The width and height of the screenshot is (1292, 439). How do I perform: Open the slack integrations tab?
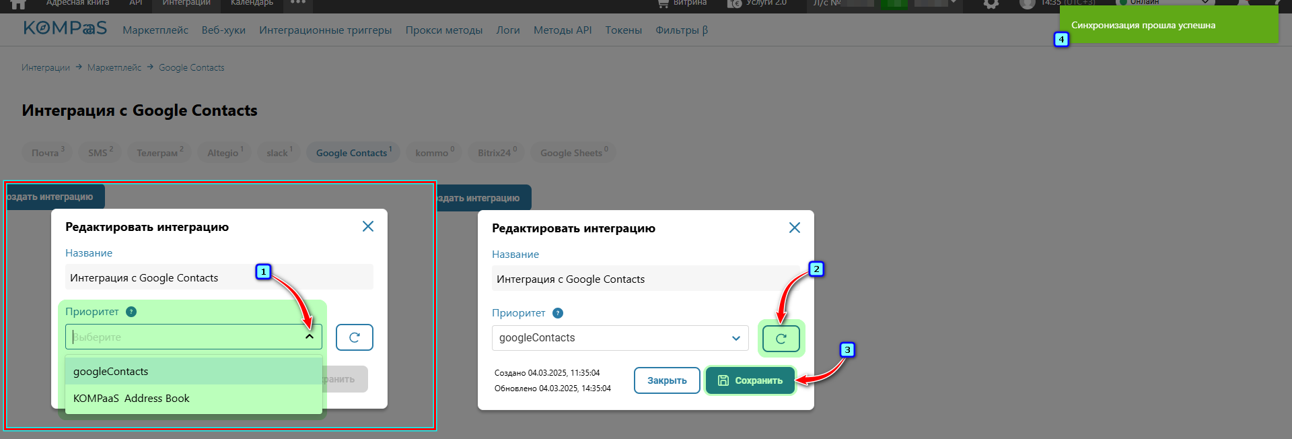tap(279, 152)
